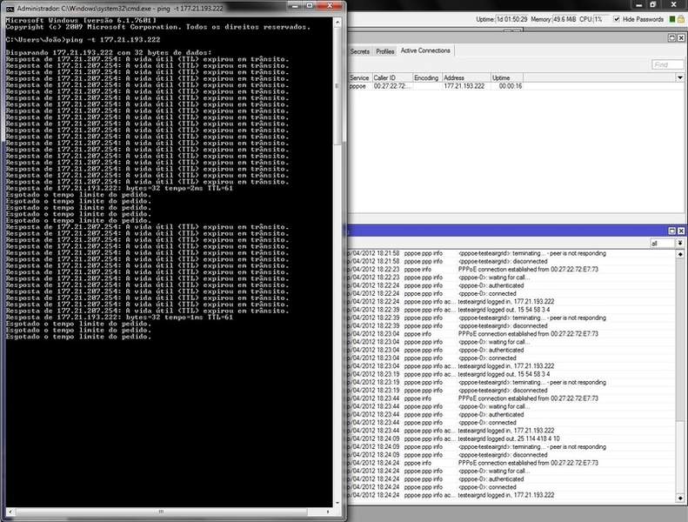Click the Log list scroll-down arrow
Viewport: 688px width, 522px height.
pyautogui.click(x=680, y=498)
